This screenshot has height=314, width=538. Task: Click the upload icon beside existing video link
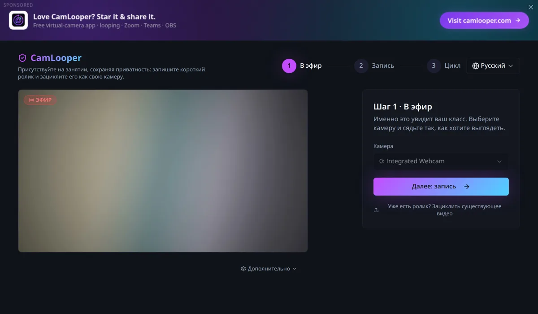pos(376,210)
